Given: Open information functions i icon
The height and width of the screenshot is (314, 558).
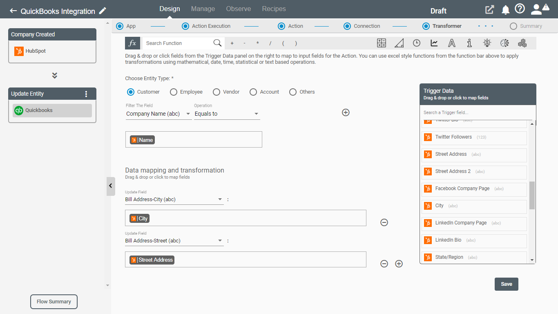Looking at the screenshot, I should [x=469, y=43].
